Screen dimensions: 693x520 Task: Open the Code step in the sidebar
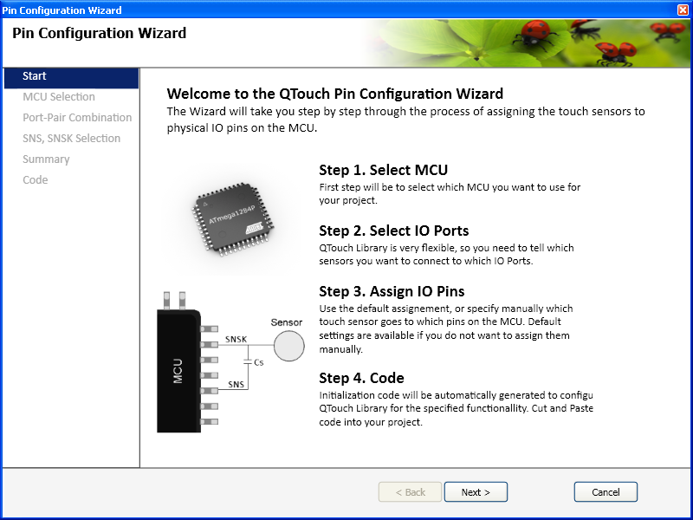(36, 180)
